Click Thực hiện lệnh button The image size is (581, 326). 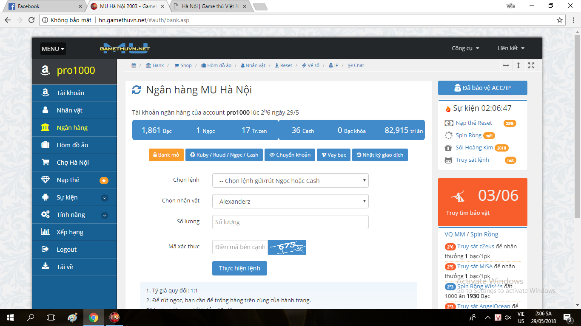tap(239, 268)
